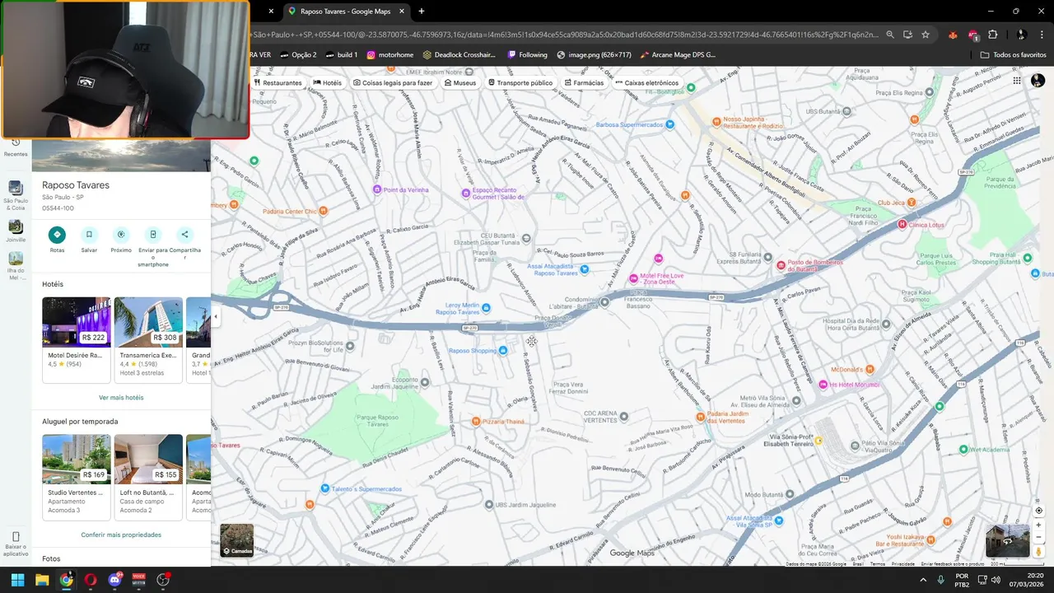
Task: Click Posto de Bombeiros do Butantã pin
Action: tap(781, 265)
